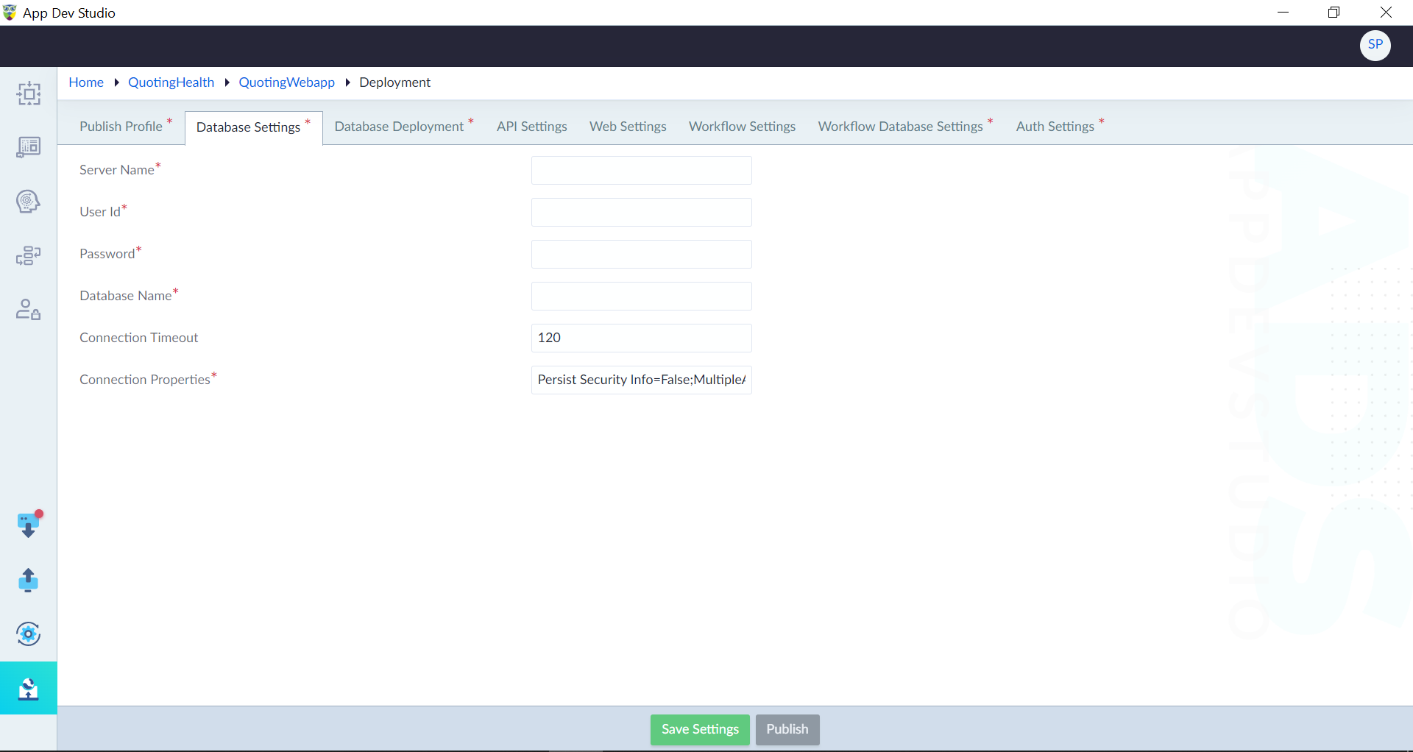Open QuotingHealth breadcrumb link
Screen dimensions: 1413x752
(x=171, y=82)
